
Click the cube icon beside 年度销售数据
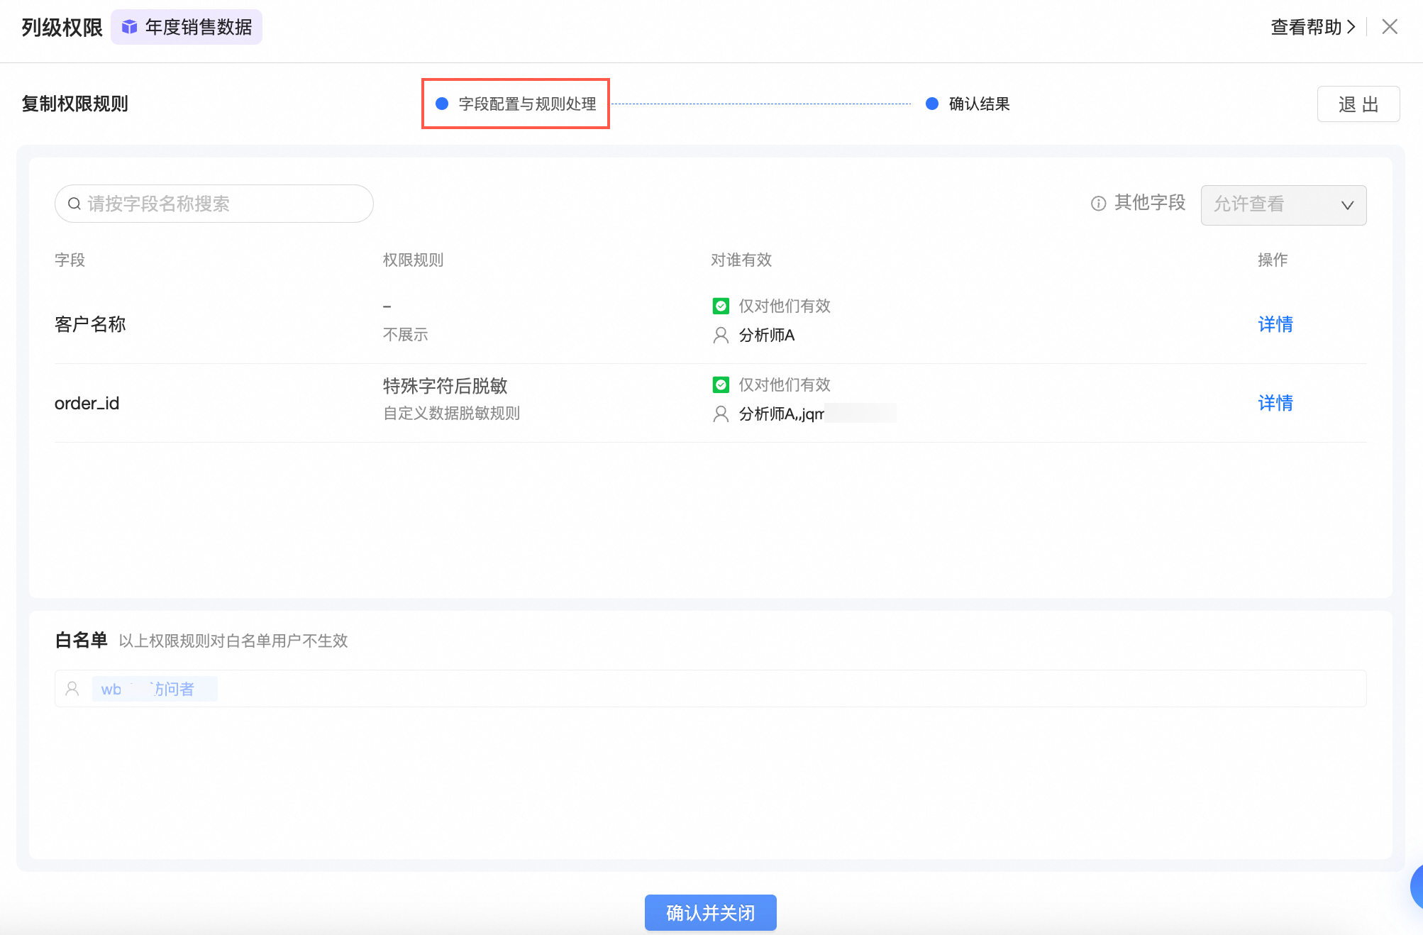click(x=129, y=27)
